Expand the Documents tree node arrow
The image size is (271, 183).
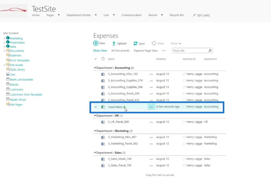coord(4,51)
